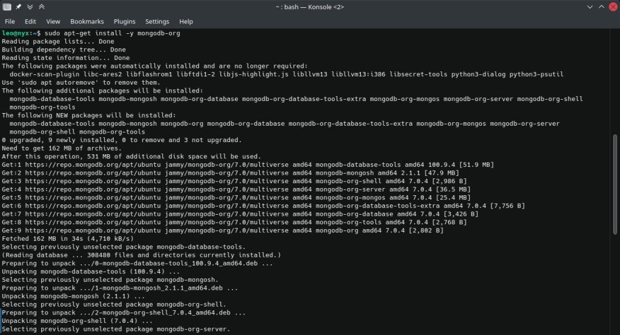Toggle keep window above others
Viewport: 620px width, 335px height.
pyautogui.click(x=42, y=7)
